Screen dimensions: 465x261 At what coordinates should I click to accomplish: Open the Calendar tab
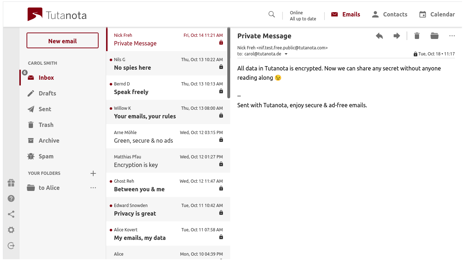coord(437,14)
